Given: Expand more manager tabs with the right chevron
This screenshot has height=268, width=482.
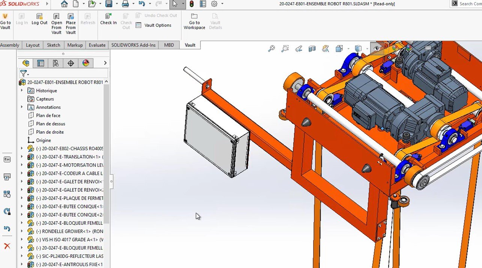Looking at the screenshot, I should pos(105,63).
